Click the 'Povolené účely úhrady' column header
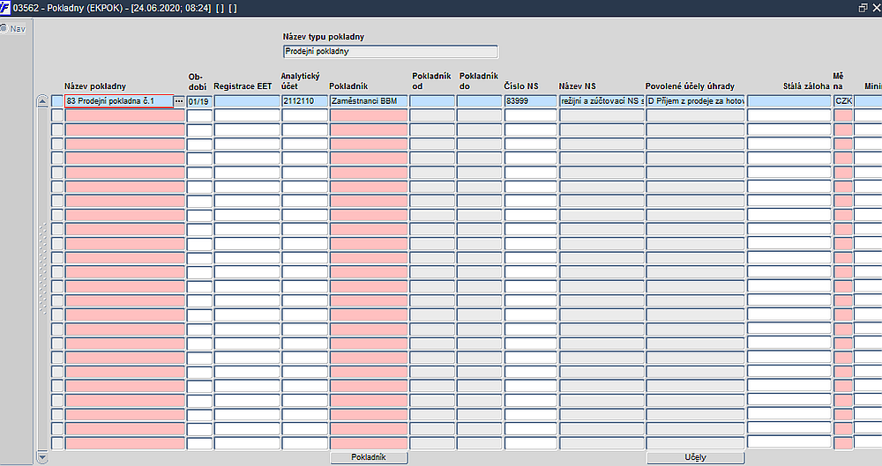The height and width of the screenshot is (466, 882). point(690,86)
